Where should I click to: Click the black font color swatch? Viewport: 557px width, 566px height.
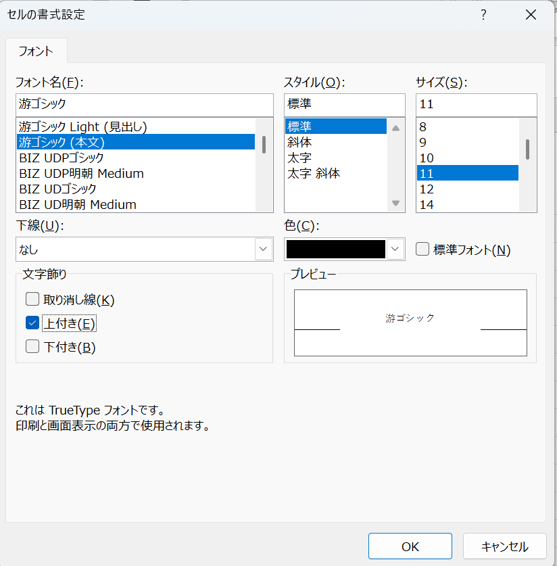(336, 250)
